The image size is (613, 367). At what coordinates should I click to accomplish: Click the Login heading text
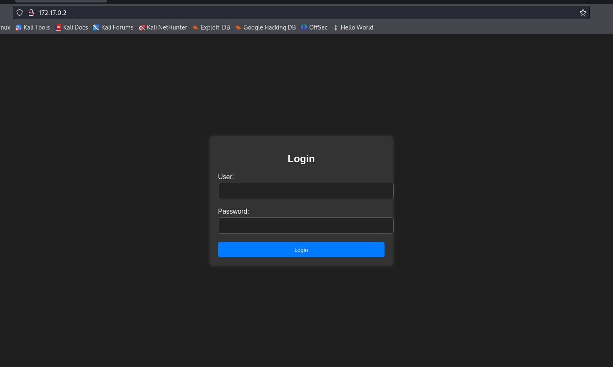[x=301, y=159]
